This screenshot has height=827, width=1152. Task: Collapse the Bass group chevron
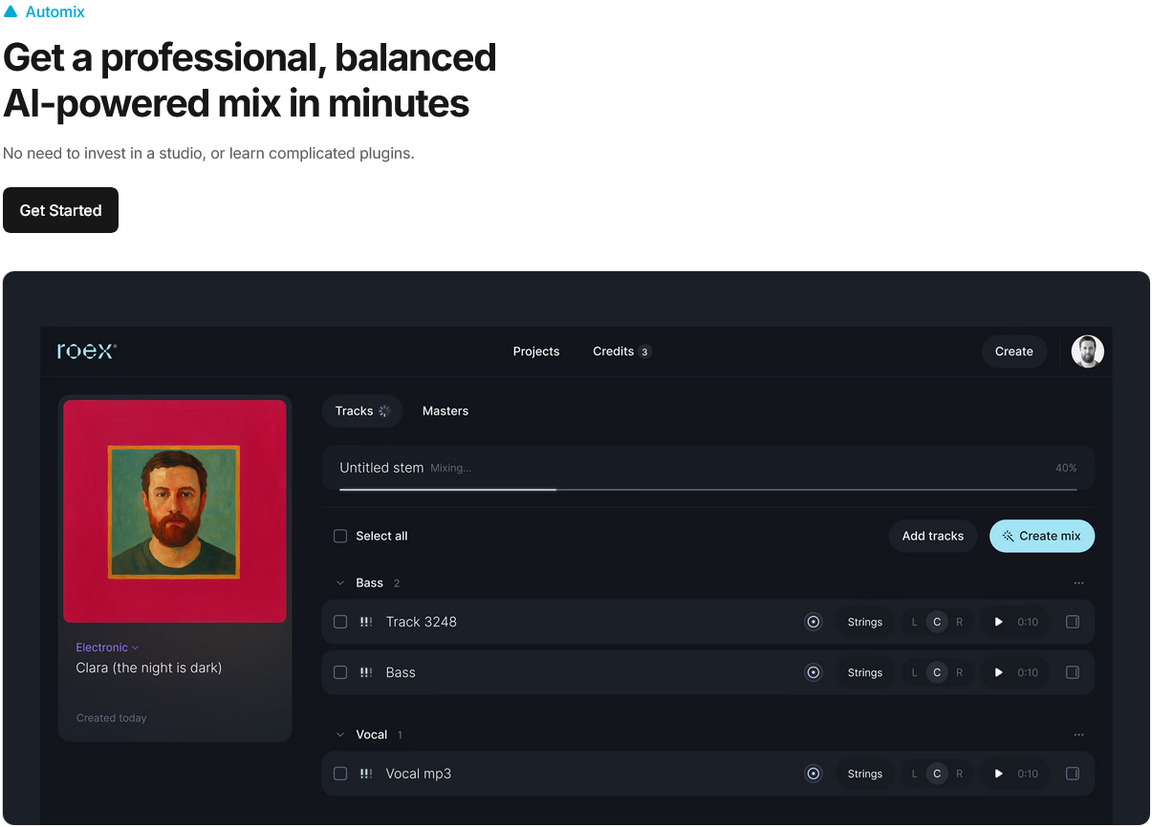tap(339, 583)
